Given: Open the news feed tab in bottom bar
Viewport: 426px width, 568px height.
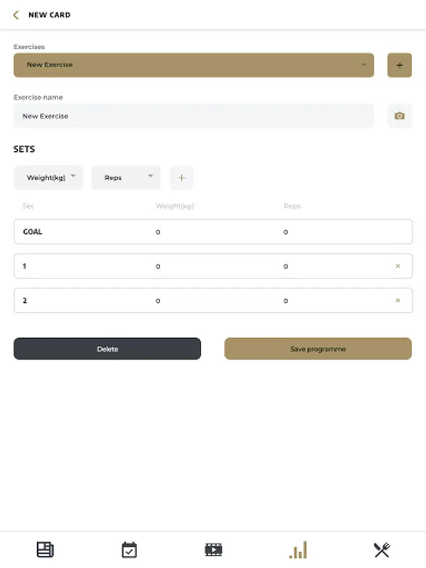Looking at the screenshot, I should tap(45, 550).
